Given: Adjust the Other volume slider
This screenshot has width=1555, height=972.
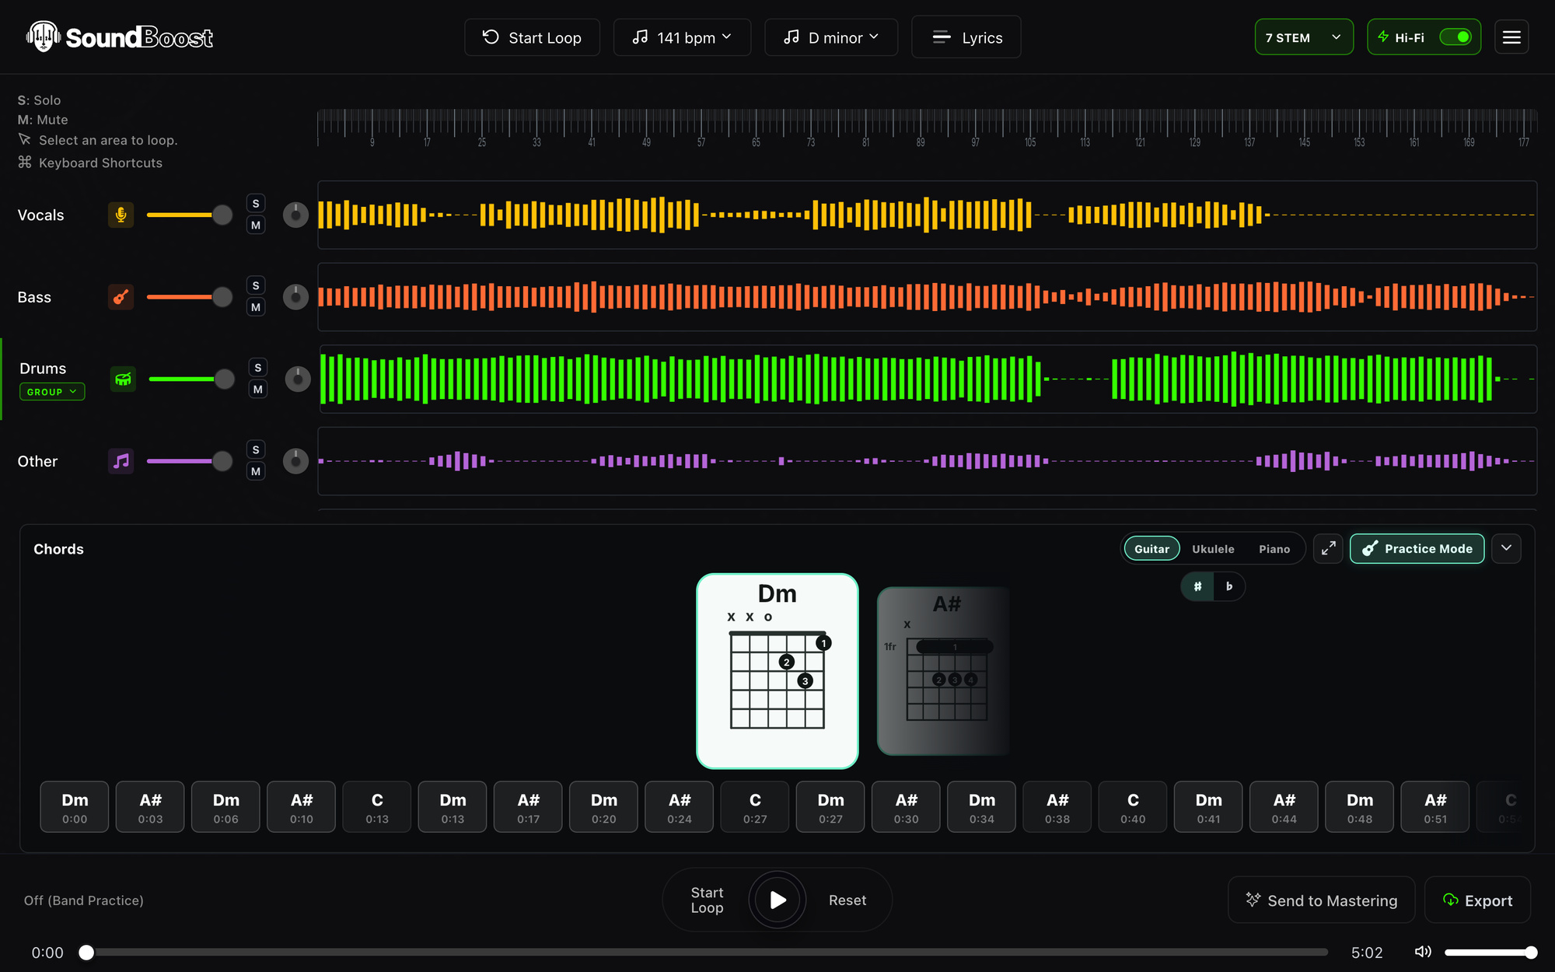Looking at the screenshot, I should [189, 461].
